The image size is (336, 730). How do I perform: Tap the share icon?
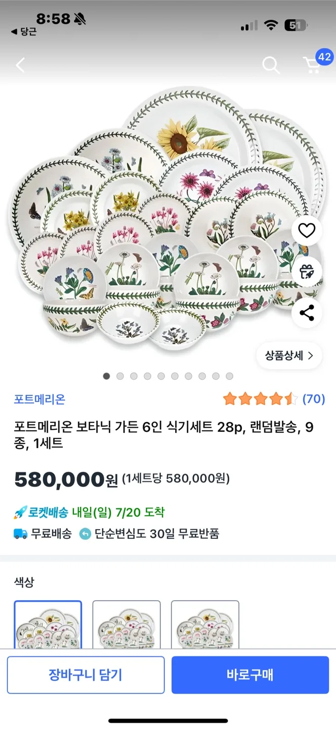pos(307,313)
